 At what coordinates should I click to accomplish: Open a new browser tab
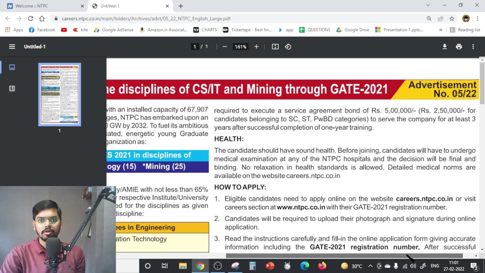coord(181,6)
